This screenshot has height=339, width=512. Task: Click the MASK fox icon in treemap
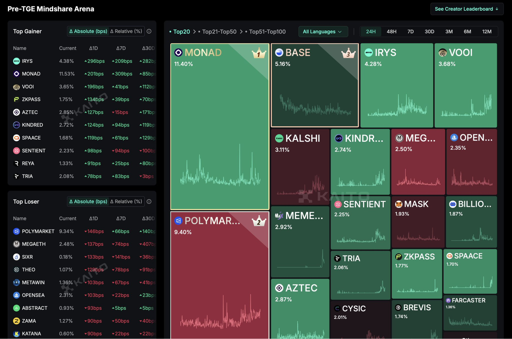point(399,204)
